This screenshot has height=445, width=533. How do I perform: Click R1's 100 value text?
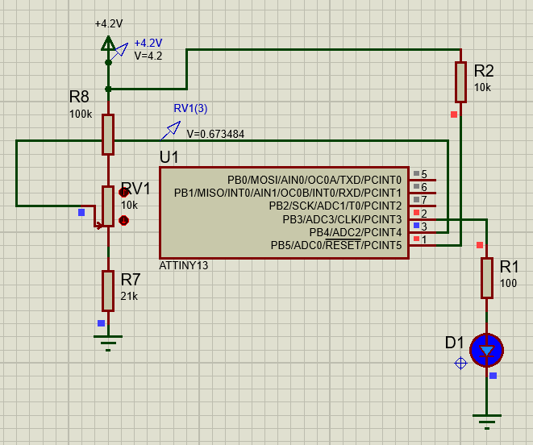[x=508, y=283]
